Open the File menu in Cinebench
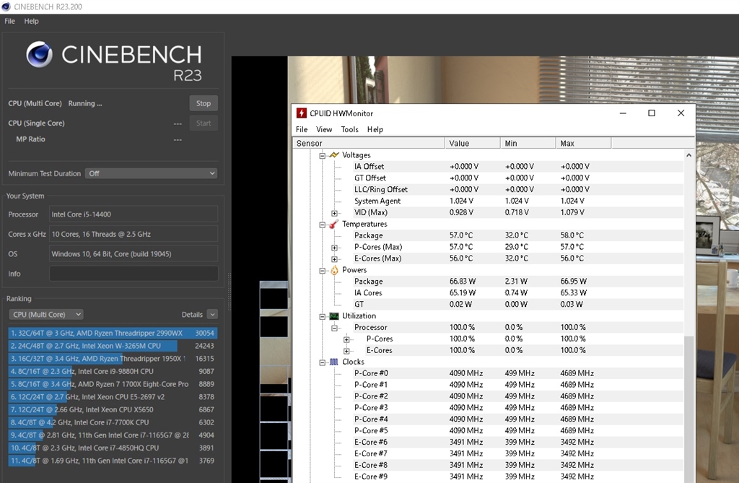The height and width of the screenshot is (483, 739). coord(9,21)
